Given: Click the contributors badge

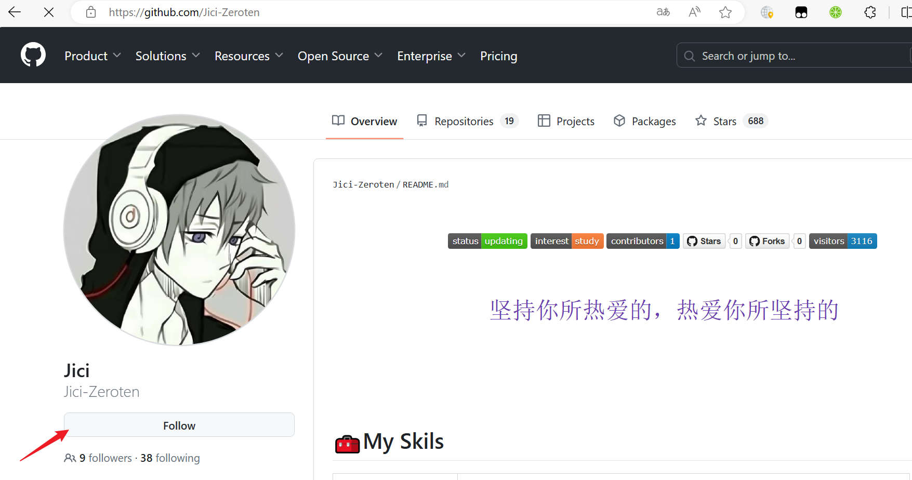Looking at the screenshot, I should tap(643, 241).
